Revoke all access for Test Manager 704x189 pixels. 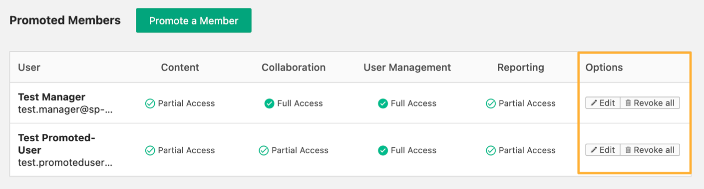coord(650,103)
